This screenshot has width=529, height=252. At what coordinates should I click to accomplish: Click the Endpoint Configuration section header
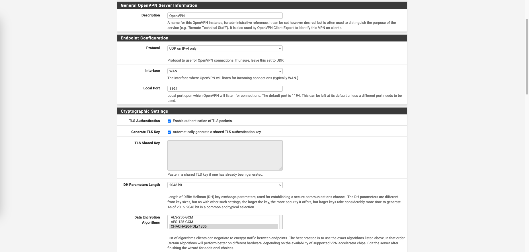point(144,38)
